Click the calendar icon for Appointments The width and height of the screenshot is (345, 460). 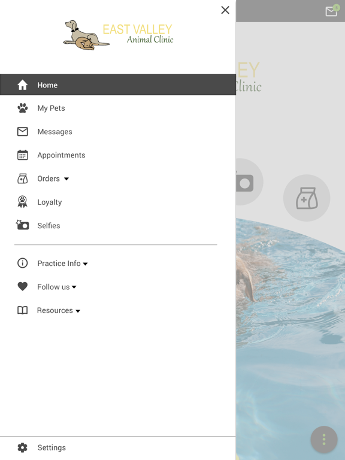(23, 155)
